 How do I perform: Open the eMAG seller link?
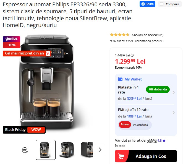(x=152, y=140)
